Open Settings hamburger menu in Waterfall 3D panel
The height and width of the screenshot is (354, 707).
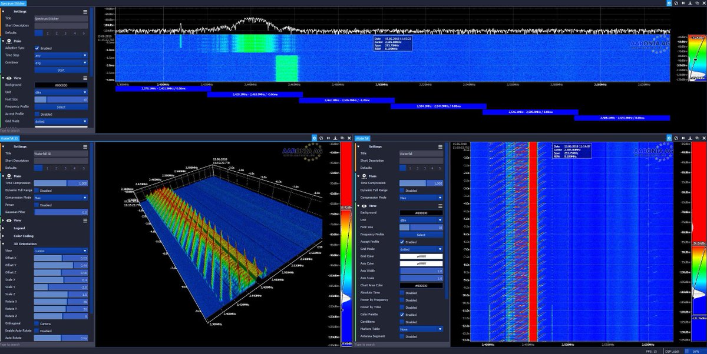point(85,146)
